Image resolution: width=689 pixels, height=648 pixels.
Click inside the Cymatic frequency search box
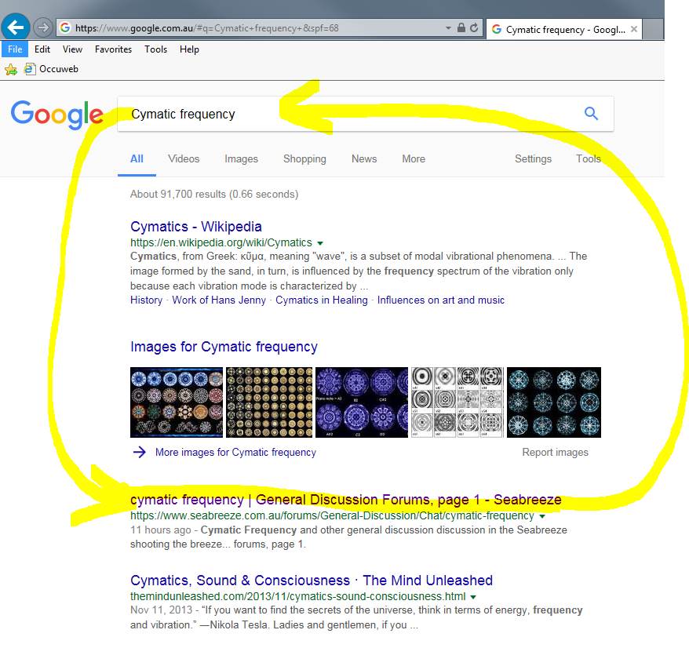coord(345,114)
